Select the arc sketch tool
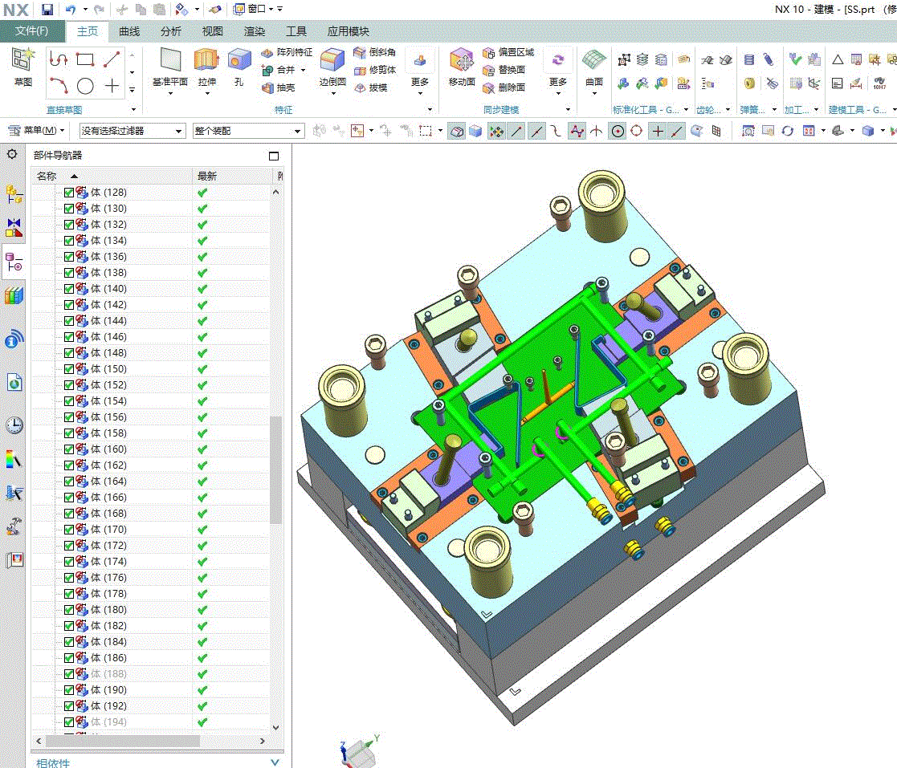The width and height of the screenshot is (897, 768). coord(59,86)
